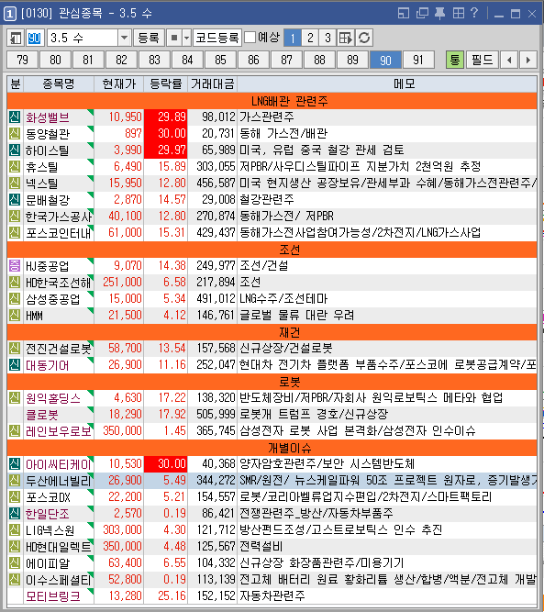This screenshot has width=544, height=612.
Task: Open dropdown next to the stop square
Action: pos(186,38)
